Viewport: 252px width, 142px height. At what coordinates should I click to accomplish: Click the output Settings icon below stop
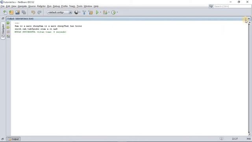pos(8,36)
